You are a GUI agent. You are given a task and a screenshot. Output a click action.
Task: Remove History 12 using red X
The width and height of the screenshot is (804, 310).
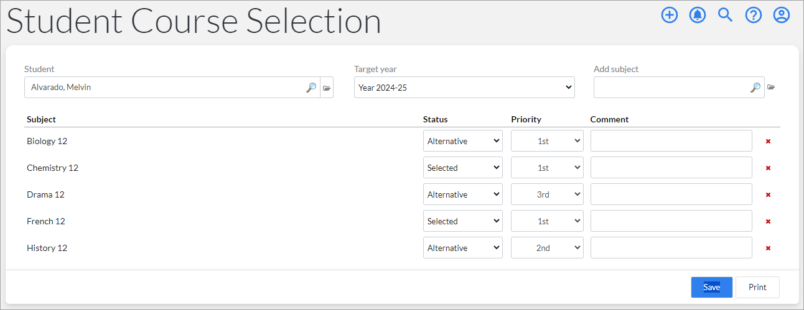[x=768, y=248]
